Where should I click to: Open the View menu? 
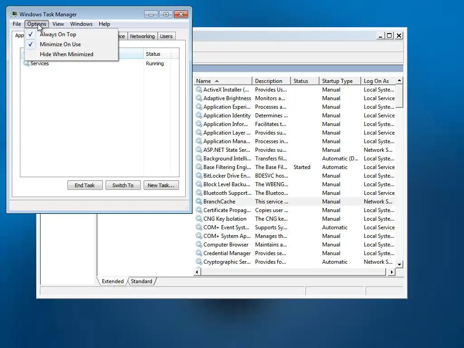pyautogui.click(x=58, y=24)
